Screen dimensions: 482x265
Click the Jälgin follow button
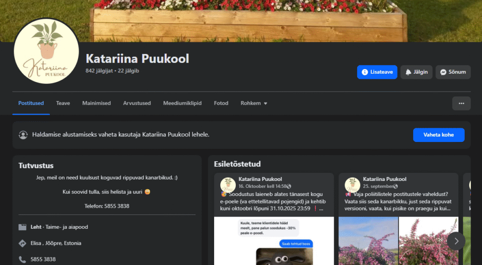[x=416, y=72]
